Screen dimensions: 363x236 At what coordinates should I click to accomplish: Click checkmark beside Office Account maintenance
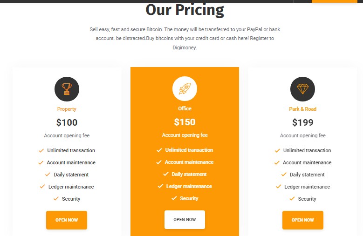click(x=159, y=162)
